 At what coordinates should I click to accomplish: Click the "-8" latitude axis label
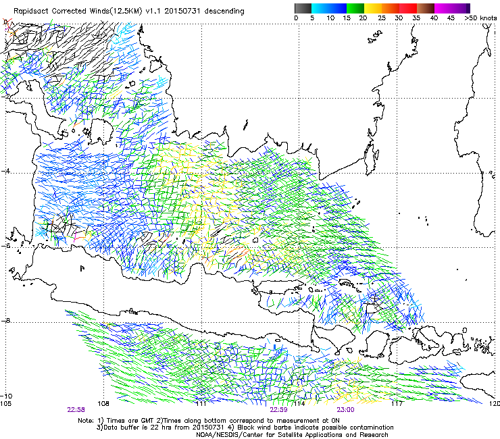pyautogui.click(x=5, y=320)
